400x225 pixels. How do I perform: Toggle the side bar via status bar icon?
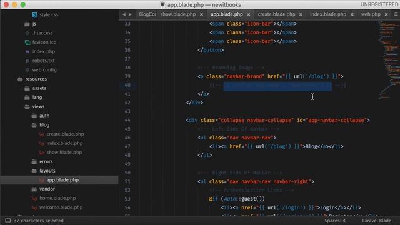coord(7,221)
